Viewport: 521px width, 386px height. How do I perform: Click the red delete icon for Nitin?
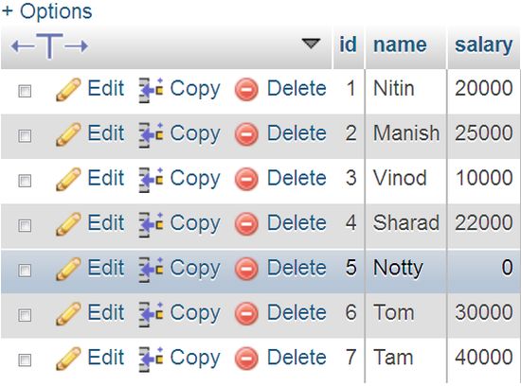(x=246, y=90)
